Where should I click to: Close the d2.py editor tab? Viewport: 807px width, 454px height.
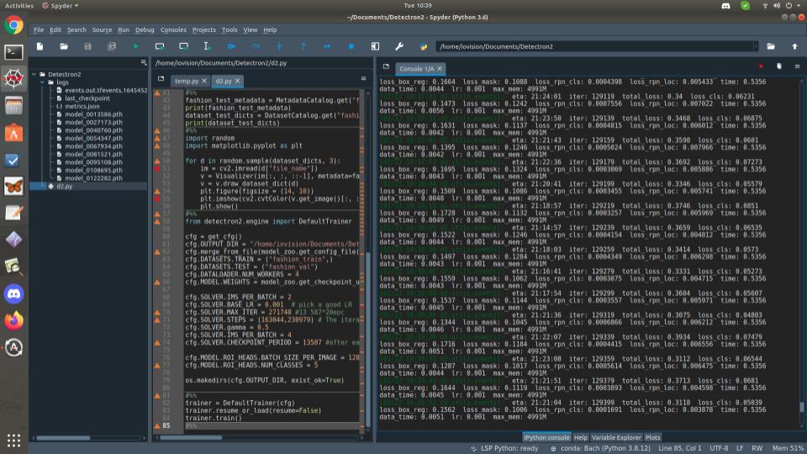pyautogui.click(x=237, y=81)
